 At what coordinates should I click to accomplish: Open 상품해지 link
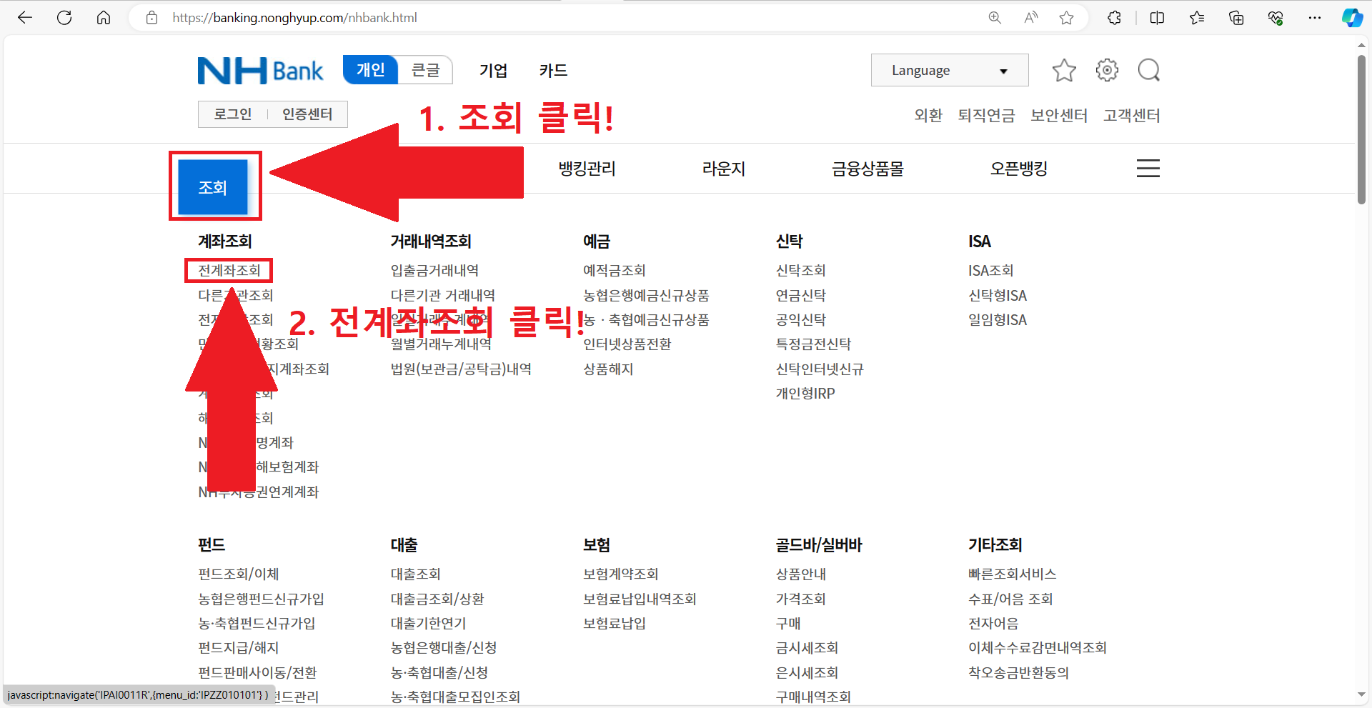click(x=608, y=369)
